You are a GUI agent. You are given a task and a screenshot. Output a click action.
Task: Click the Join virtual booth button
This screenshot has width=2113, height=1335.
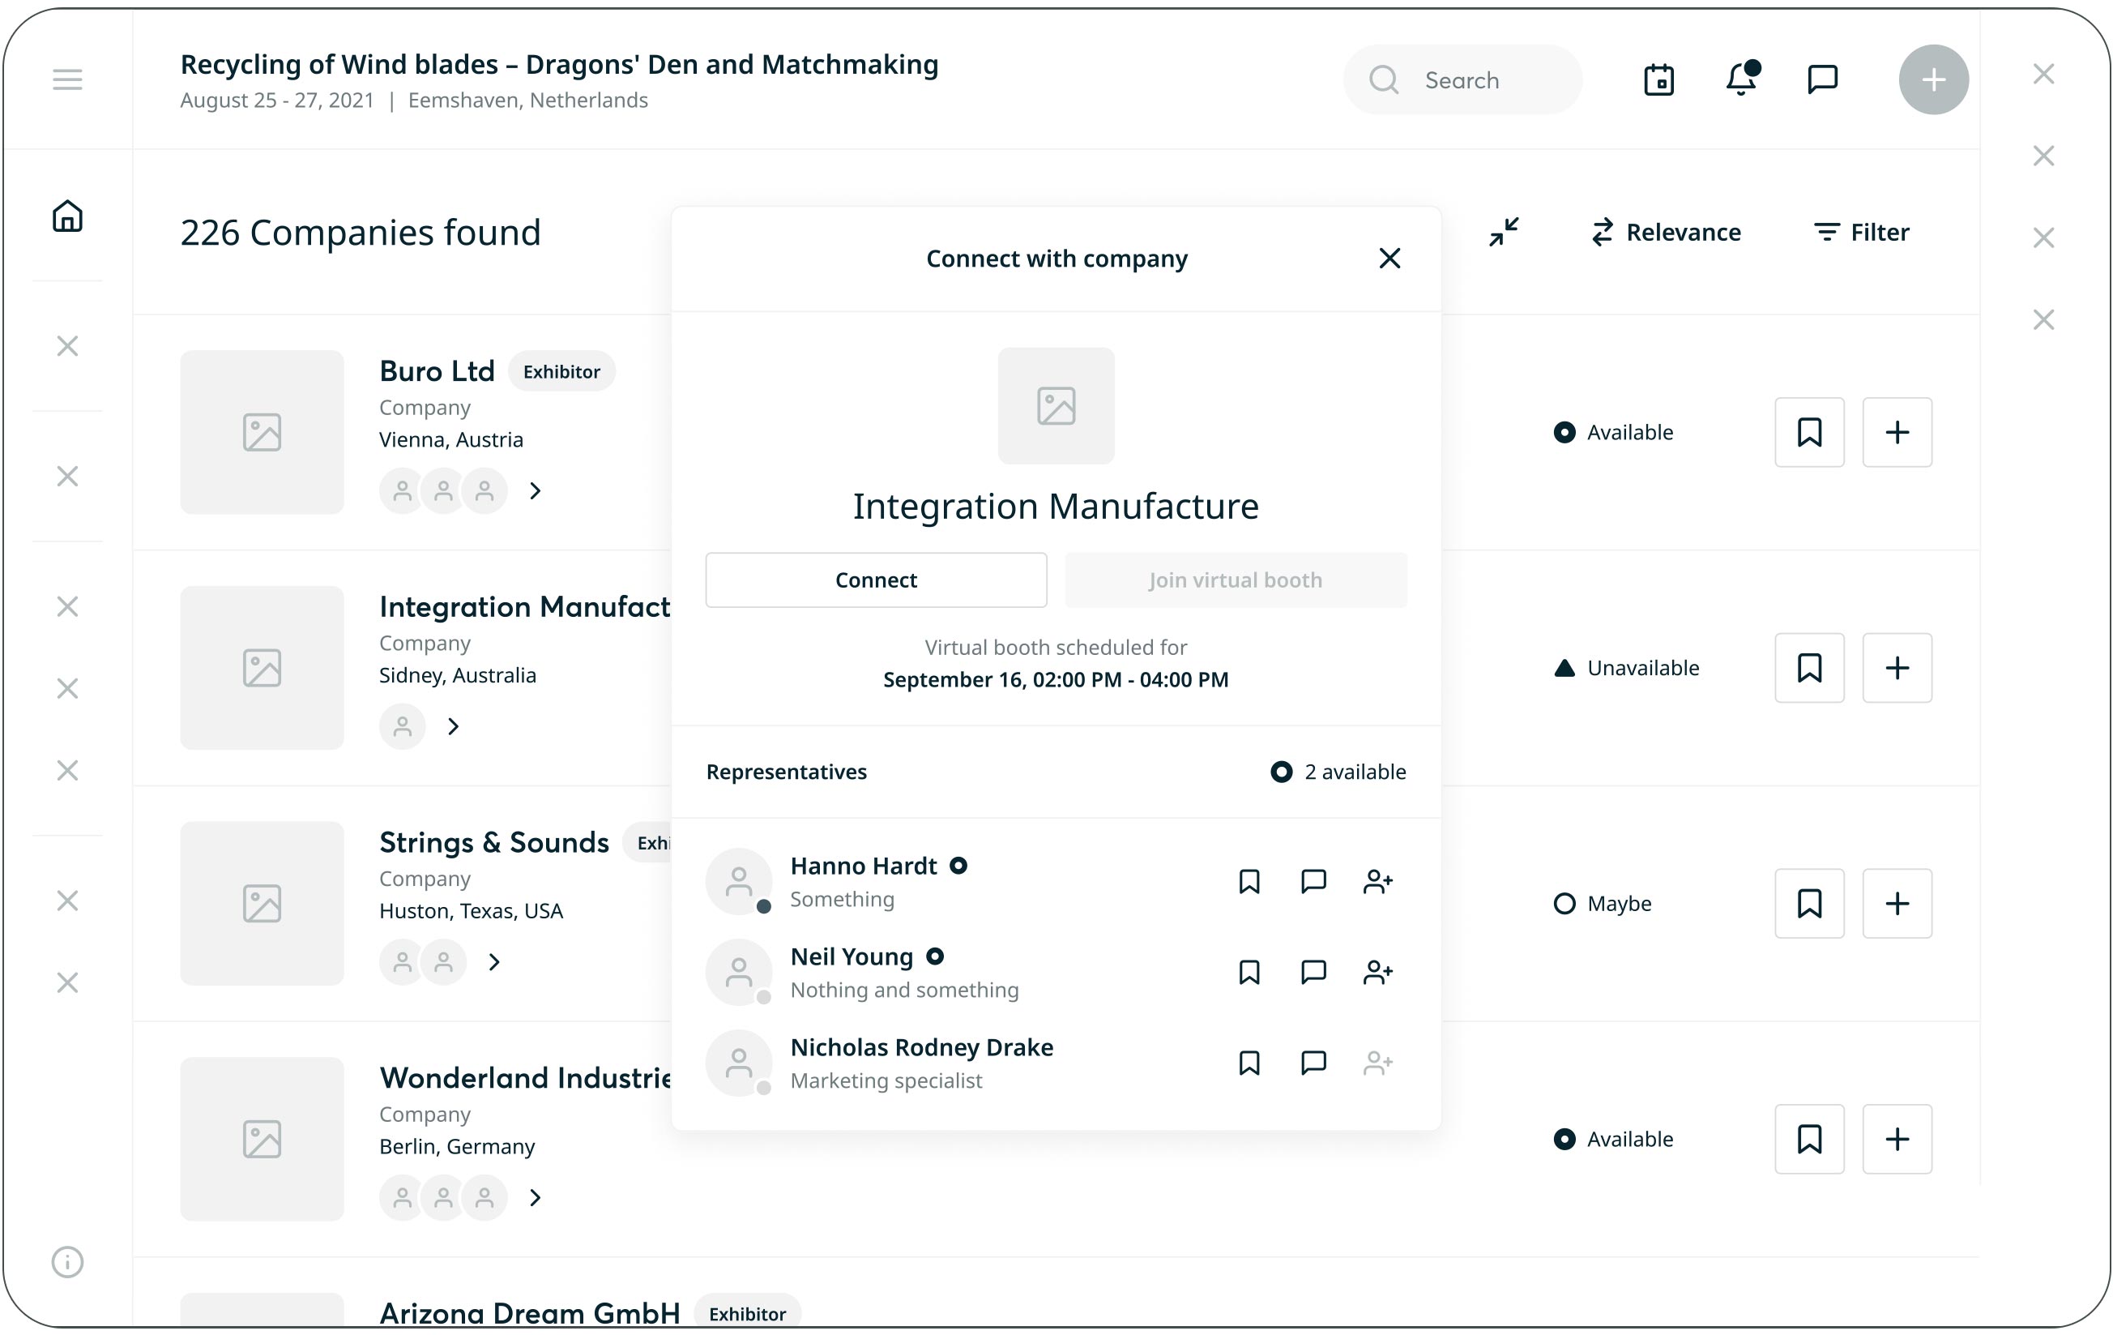point(1235,580)
